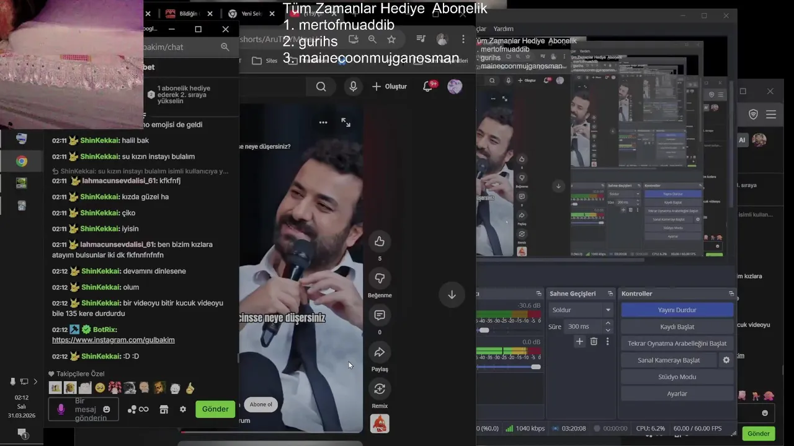Toggle Stüdyo Modu in OBS
This screenshot has height=446, width=794.
pyautogui.click(x=677, y=377)
